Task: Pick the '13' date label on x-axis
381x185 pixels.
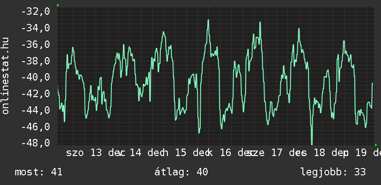Action: [96, 153]
